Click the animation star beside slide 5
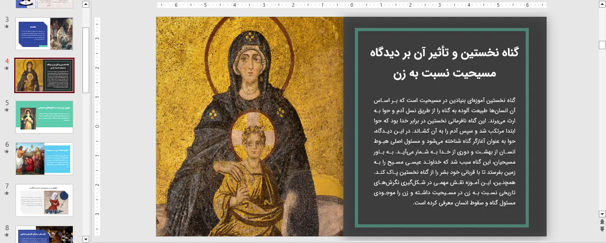 click(7, 110)
